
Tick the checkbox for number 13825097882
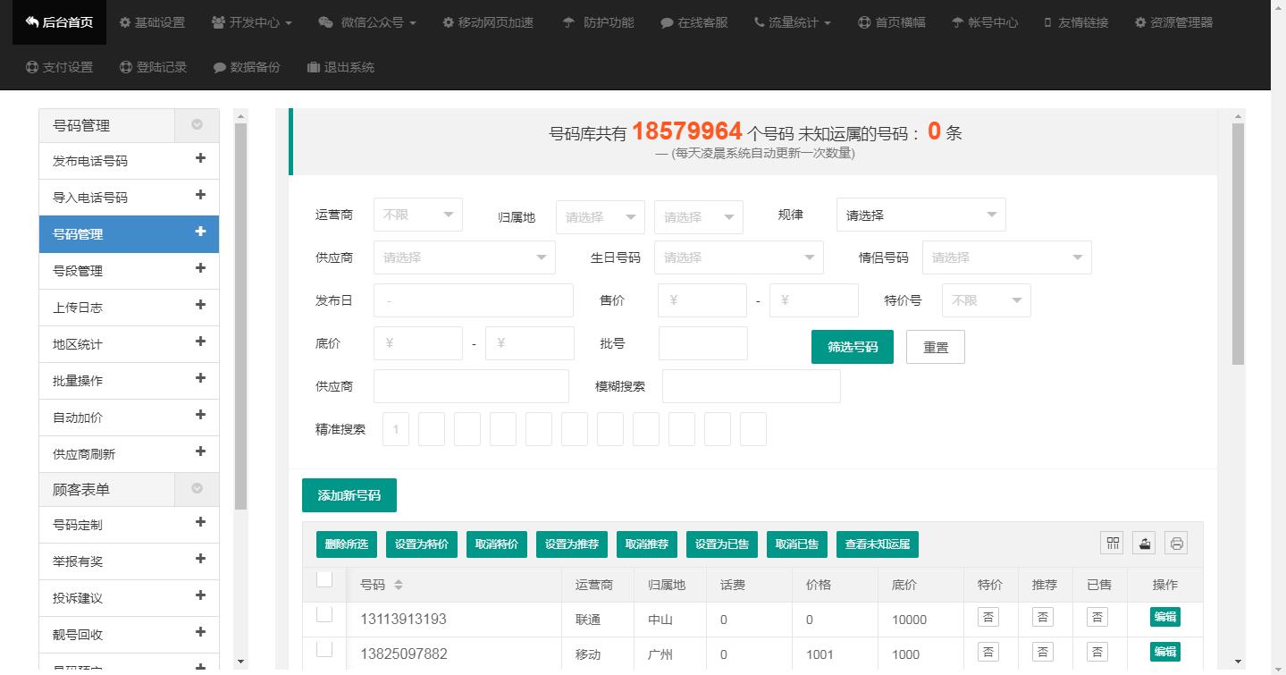click(x=324, y=649)
